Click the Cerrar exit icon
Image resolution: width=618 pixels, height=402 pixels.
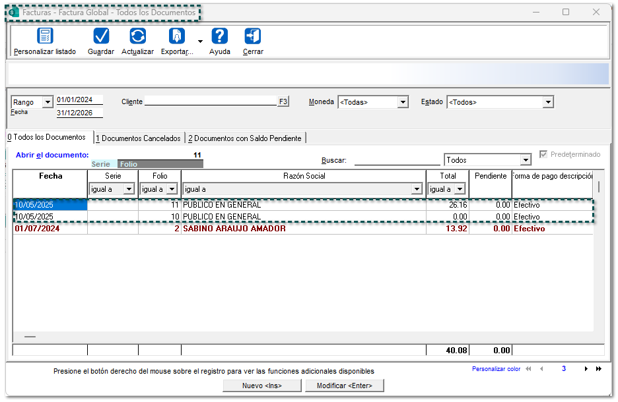(x=252, y=36)
